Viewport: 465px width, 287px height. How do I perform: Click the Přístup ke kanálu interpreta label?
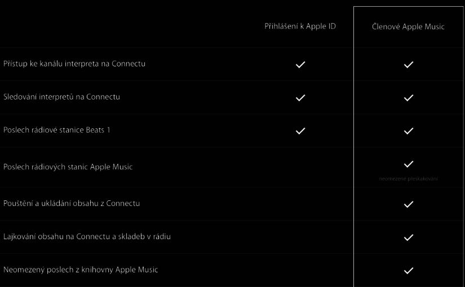tap(74, 64)
